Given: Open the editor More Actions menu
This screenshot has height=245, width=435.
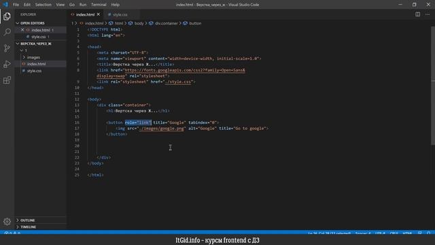Looking at the screenshot, I should (428, 14).
